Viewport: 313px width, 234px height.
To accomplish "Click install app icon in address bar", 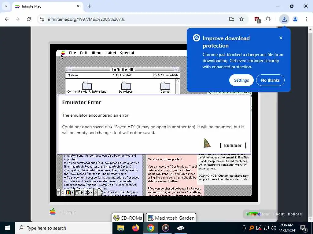I will pos(232,19).
